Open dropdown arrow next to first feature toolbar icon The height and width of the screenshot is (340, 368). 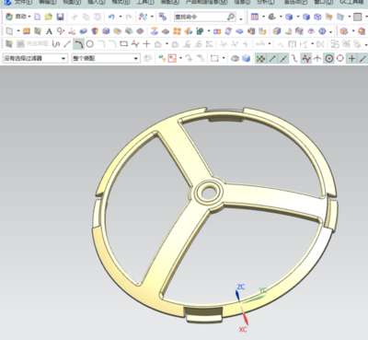[x=18, y=31]
